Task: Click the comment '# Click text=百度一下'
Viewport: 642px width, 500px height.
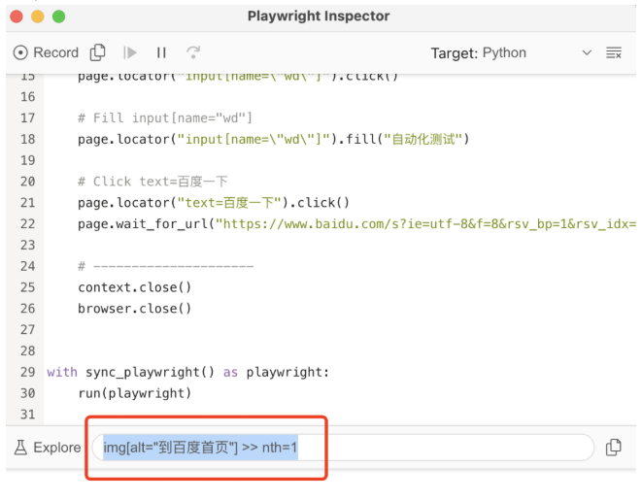Action: click(x=152, y=182)
